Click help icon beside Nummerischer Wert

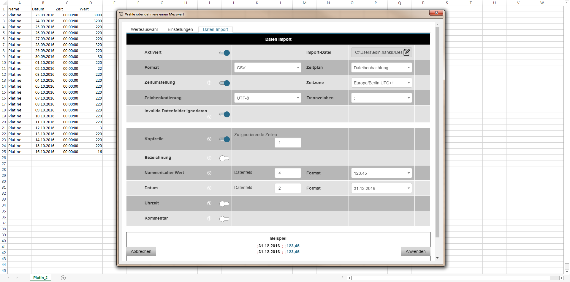point(209,173)
